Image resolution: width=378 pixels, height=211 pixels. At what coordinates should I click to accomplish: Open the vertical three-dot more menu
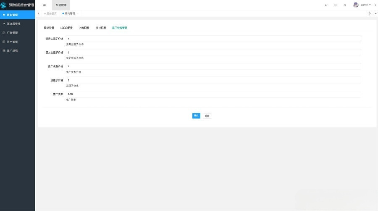[x=375, y=5]
